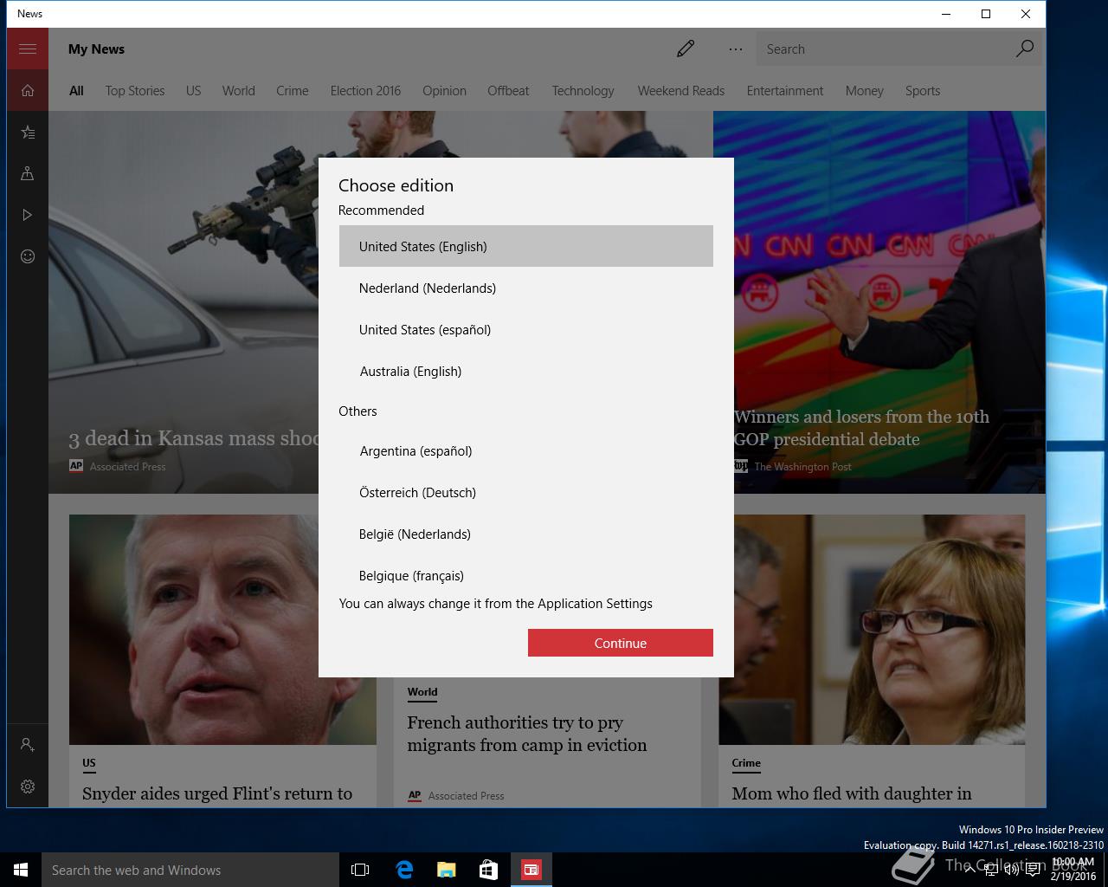1108x887 pixels.
Task: Click the US category label on card
Action: tap(89, 763)
